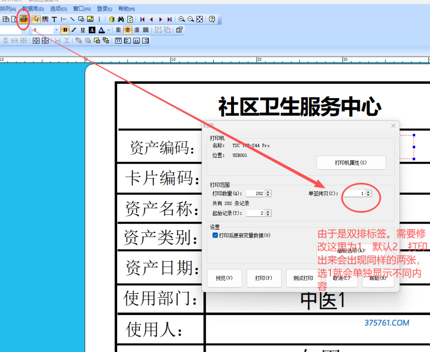Uncheck 打印后更新变量数据 checkbox
Viewport: 430px width, 352px height.
[215, 235]
